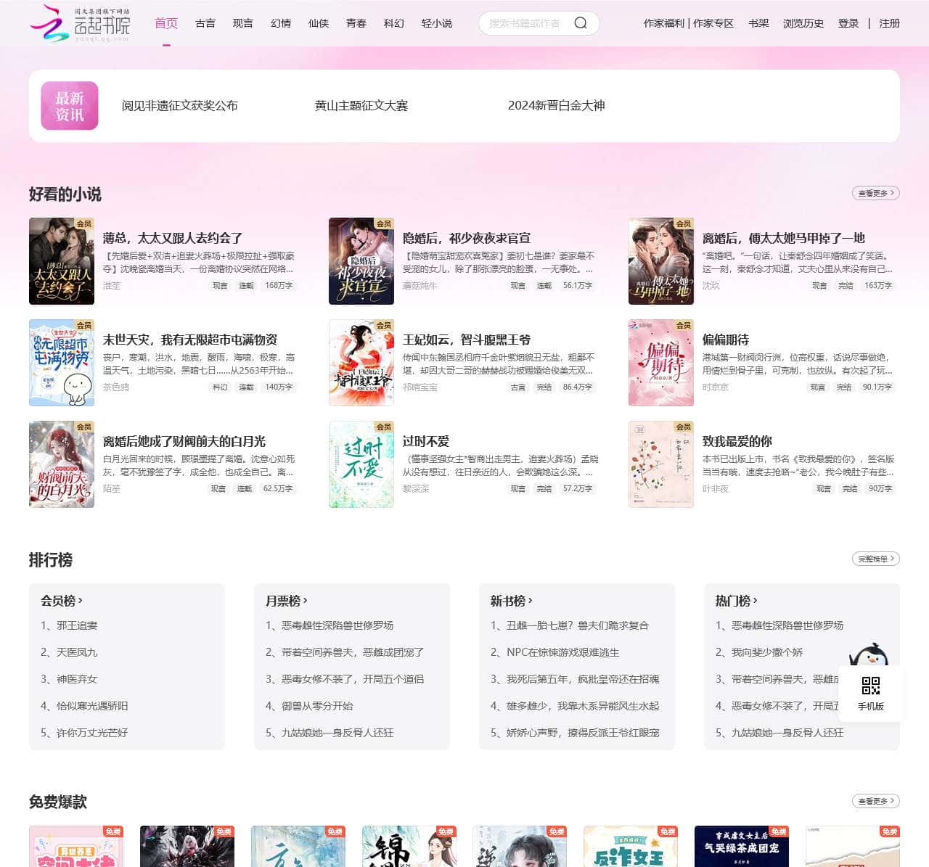
Task: Expand the 会员榜 ranking list
Action: tap(62, 601)
